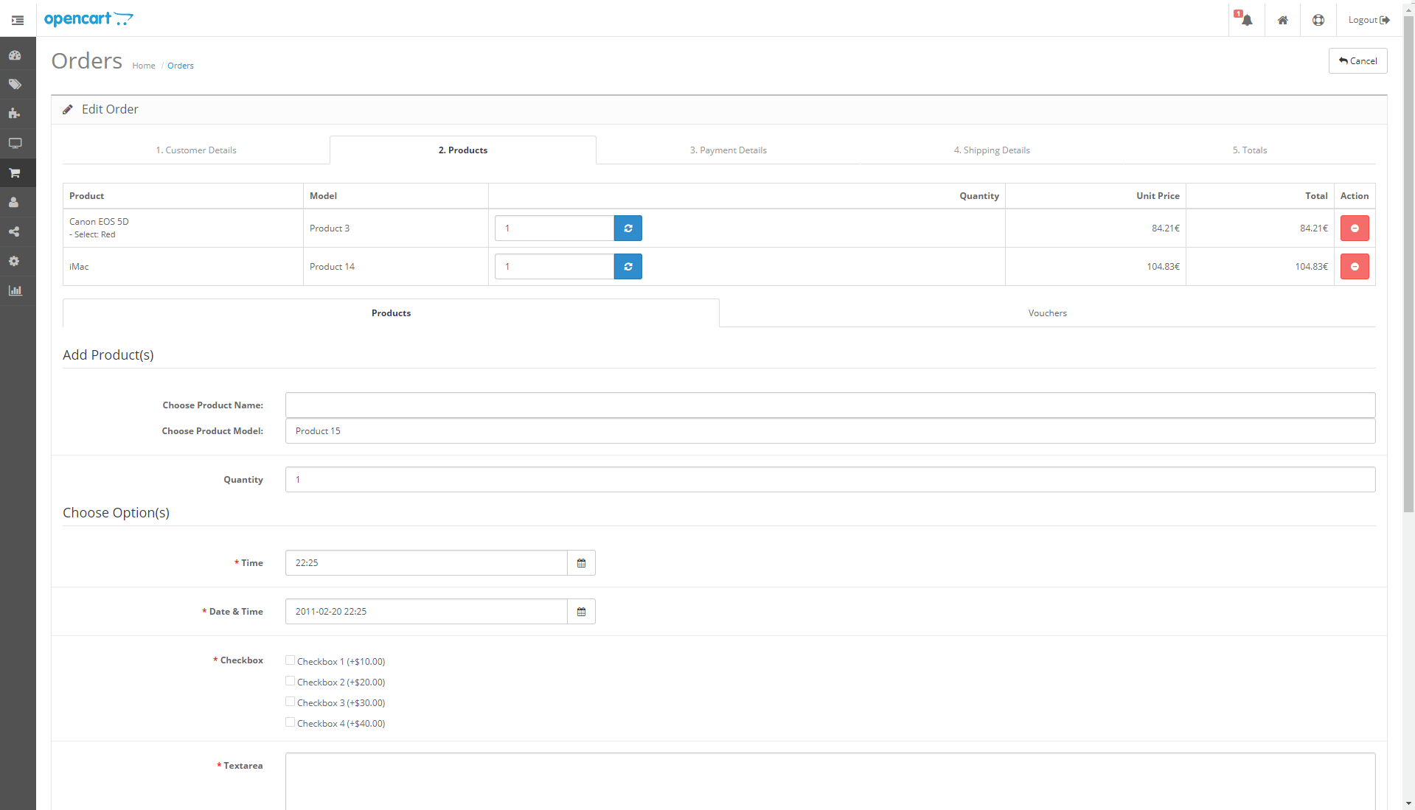Focus the Choose Product Model field

coord(830,431)
